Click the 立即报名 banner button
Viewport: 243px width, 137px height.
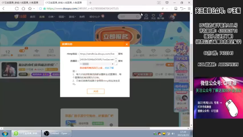click(116, 37)
